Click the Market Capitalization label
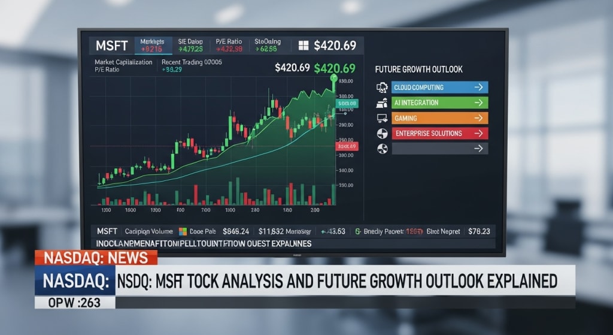This screenshot has width=613, height=335. [x=123, y=62]
